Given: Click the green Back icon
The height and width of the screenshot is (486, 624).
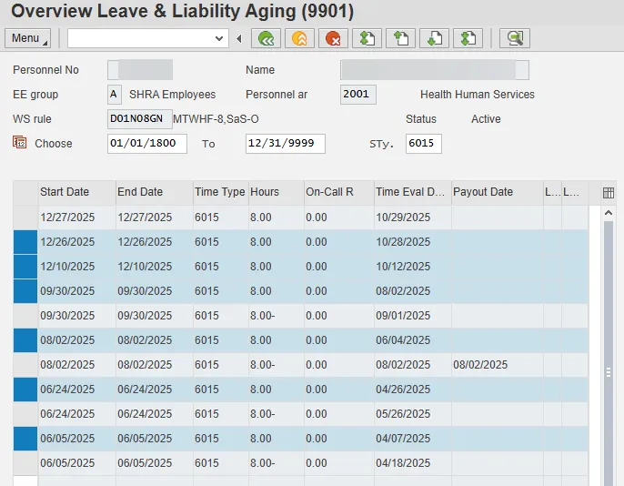Looking at the screenshot, I should click(266, 38).
